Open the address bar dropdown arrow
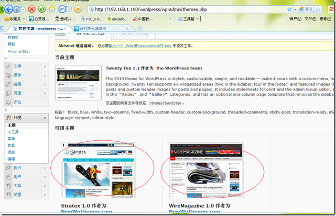Screen dimensions: 336x216 (x=296, y=9)
